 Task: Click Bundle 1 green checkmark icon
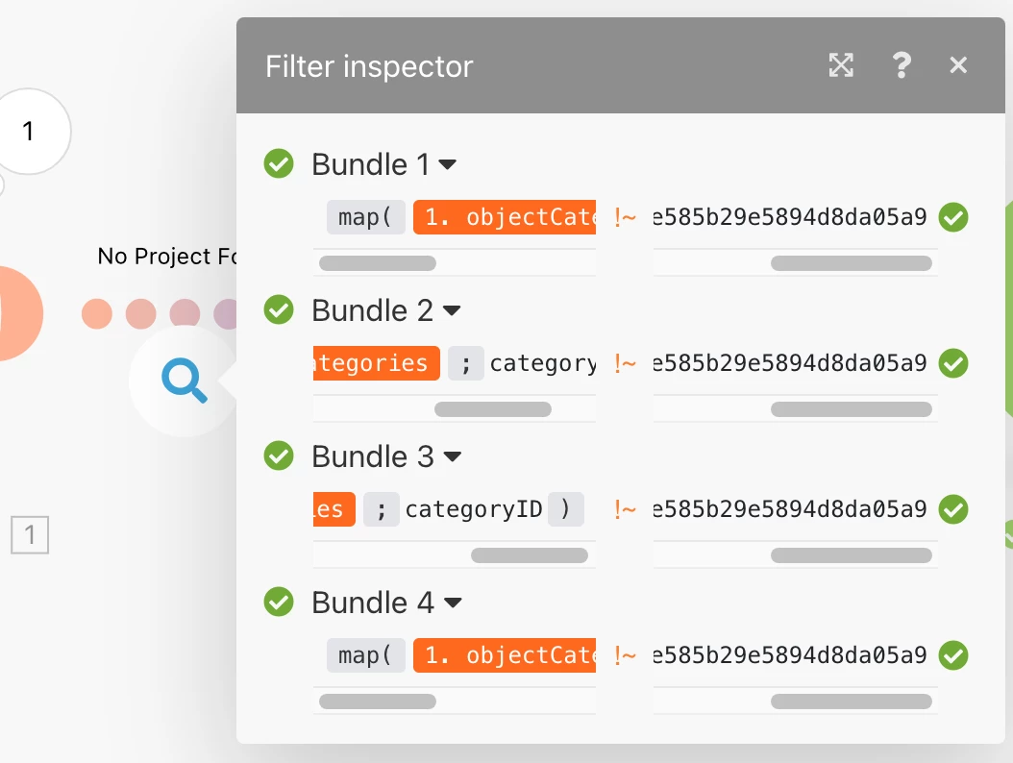(x=279, y=164)
